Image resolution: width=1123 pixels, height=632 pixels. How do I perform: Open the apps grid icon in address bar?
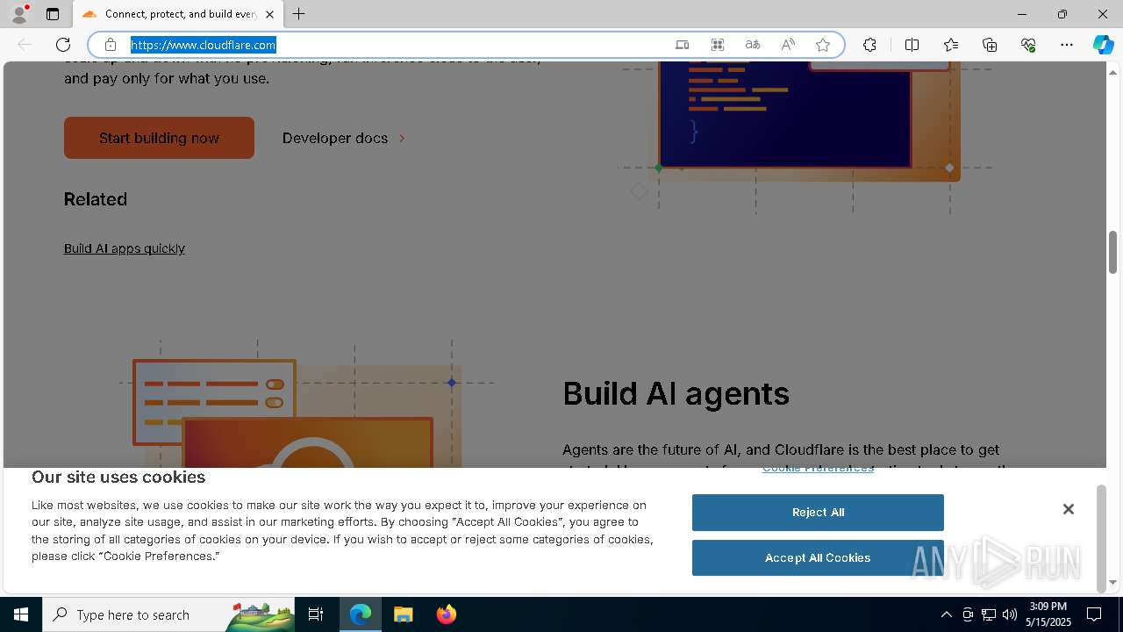pos(718,45)
